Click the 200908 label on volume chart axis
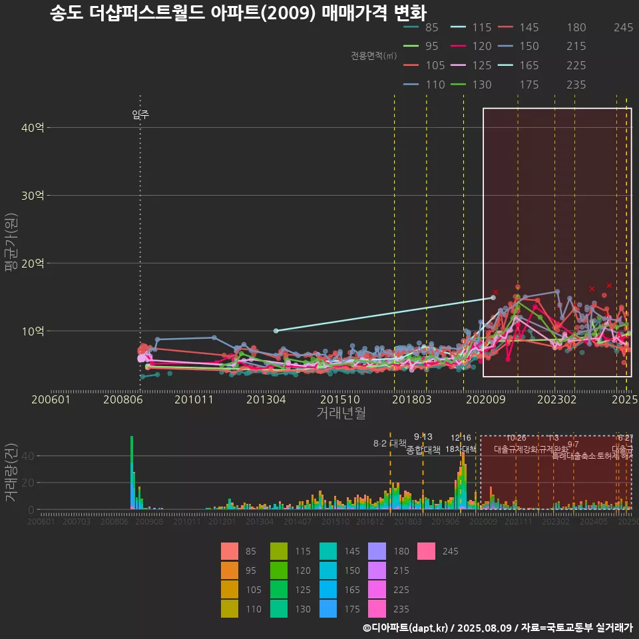This screenshot has height=639, width=639. (149, 522)
